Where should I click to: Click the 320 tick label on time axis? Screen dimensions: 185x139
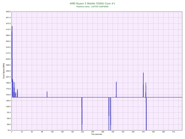[x=113, y=132]
